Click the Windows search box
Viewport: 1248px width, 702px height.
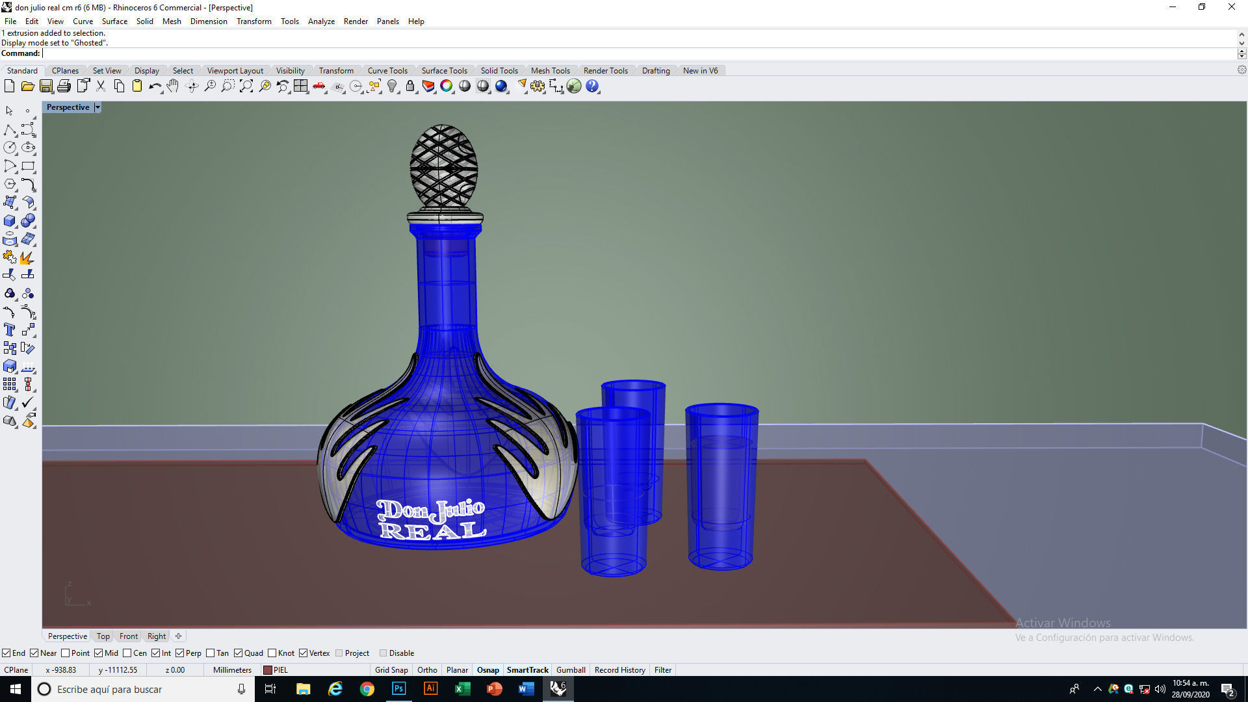143,689
